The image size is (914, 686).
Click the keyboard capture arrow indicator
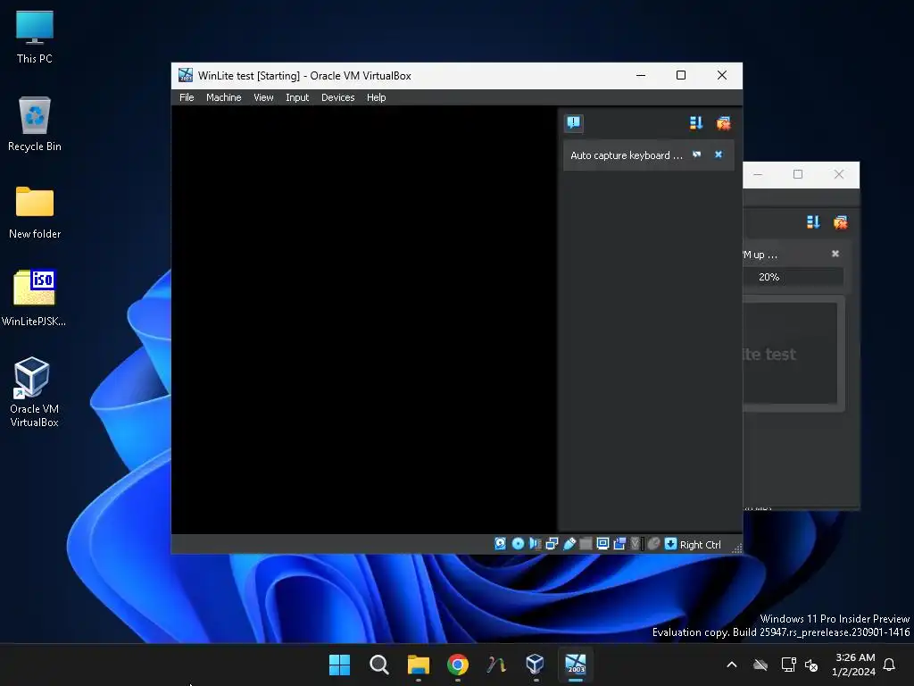click(670, 544)
